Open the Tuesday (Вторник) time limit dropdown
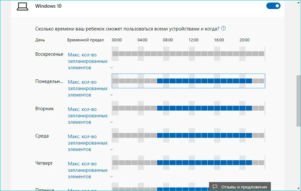The height and width of the screenshot is (191, 301). [x=90, y=116]
